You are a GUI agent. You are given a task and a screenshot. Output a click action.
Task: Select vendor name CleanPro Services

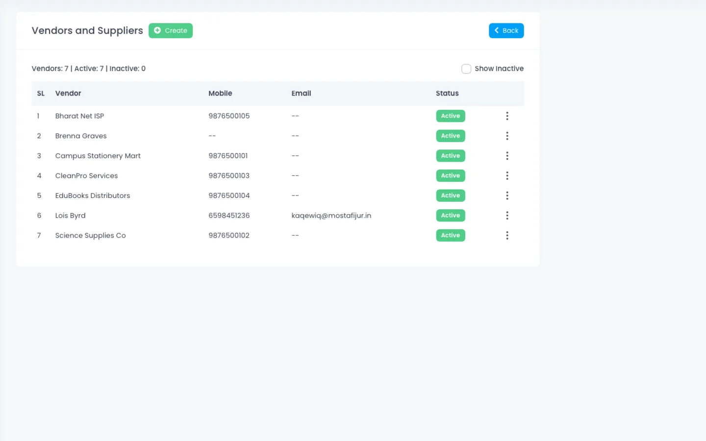pos(86,175)
